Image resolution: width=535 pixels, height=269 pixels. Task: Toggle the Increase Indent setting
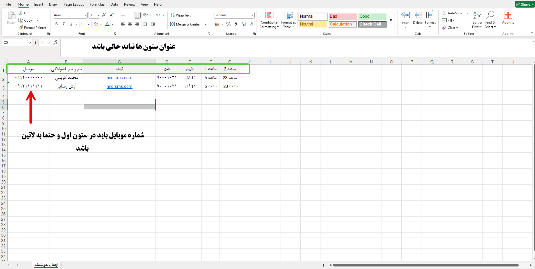pyautogui.click(x=153, y=24)
